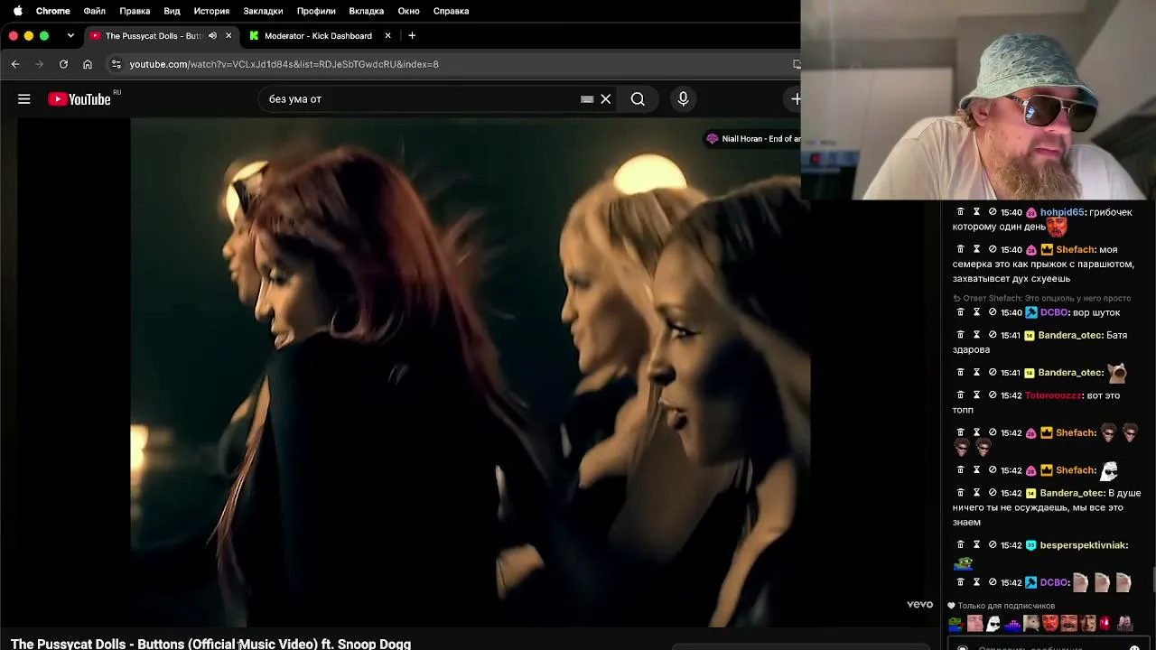Open Shefach's profile from the parachute message
This screenshot has height=650, width=1156.
point(1075,249)
